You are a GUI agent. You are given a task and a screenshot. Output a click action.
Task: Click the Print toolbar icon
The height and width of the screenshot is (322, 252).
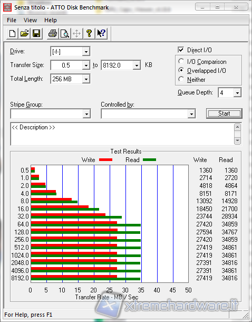point(53,33)
